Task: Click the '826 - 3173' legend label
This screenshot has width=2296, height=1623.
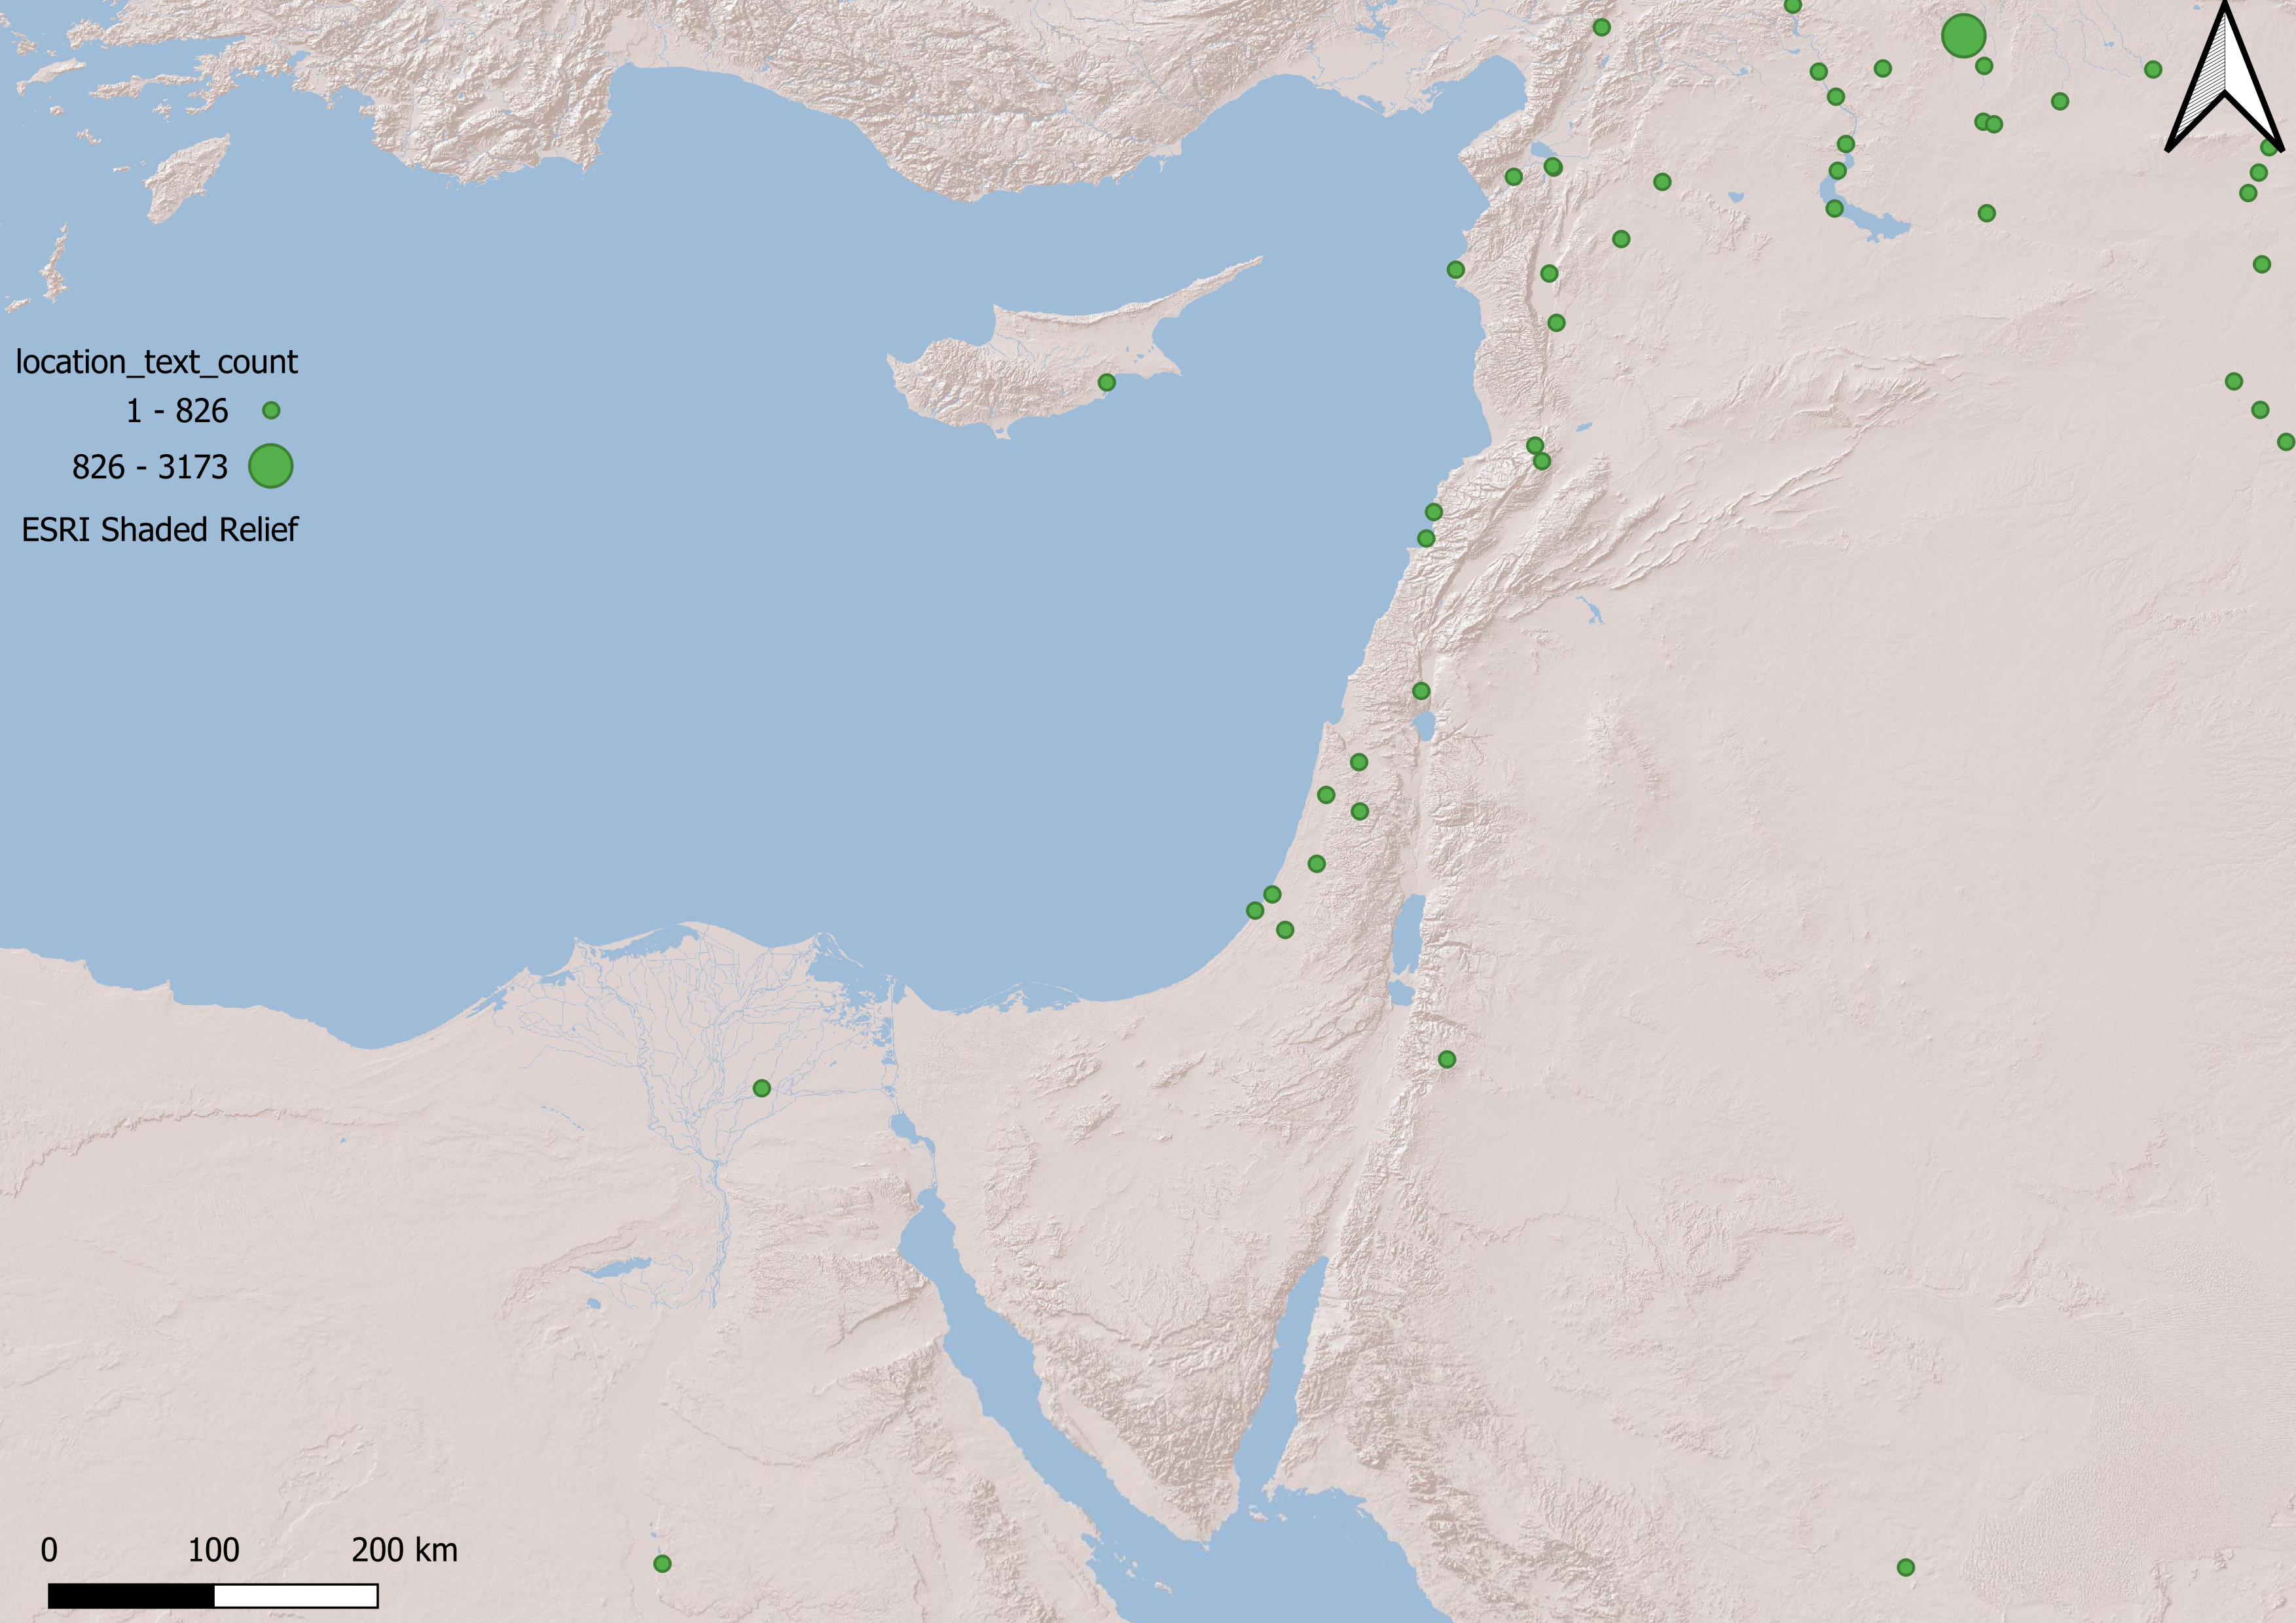Action: pyautogui.click(x=150, y=467)
